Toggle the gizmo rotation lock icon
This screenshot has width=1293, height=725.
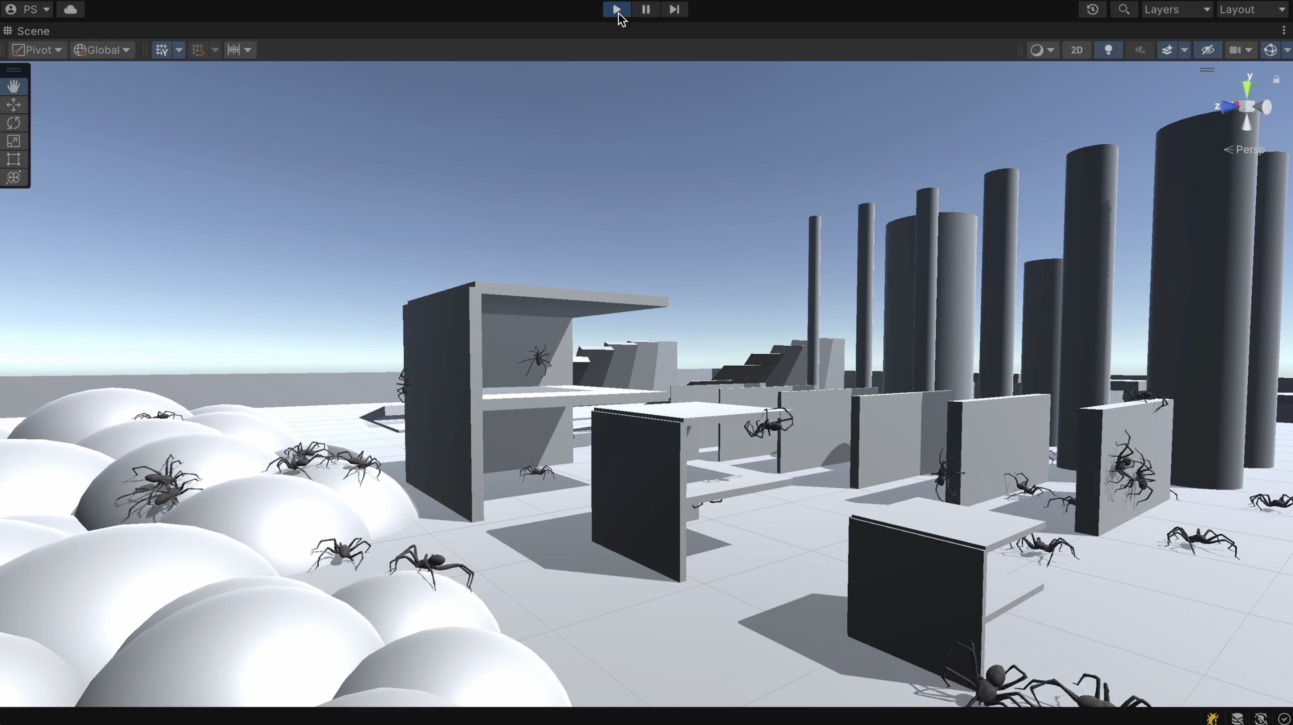(x=1276, y=79)
